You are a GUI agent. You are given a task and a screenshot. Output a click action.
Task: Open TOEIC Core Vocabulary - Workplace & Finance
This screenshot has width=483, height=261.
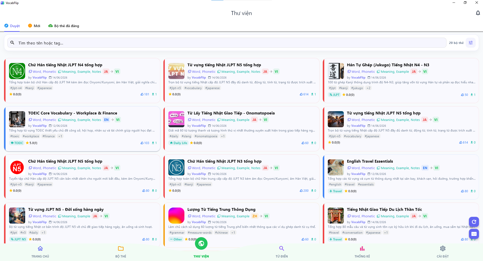(73, 113)
